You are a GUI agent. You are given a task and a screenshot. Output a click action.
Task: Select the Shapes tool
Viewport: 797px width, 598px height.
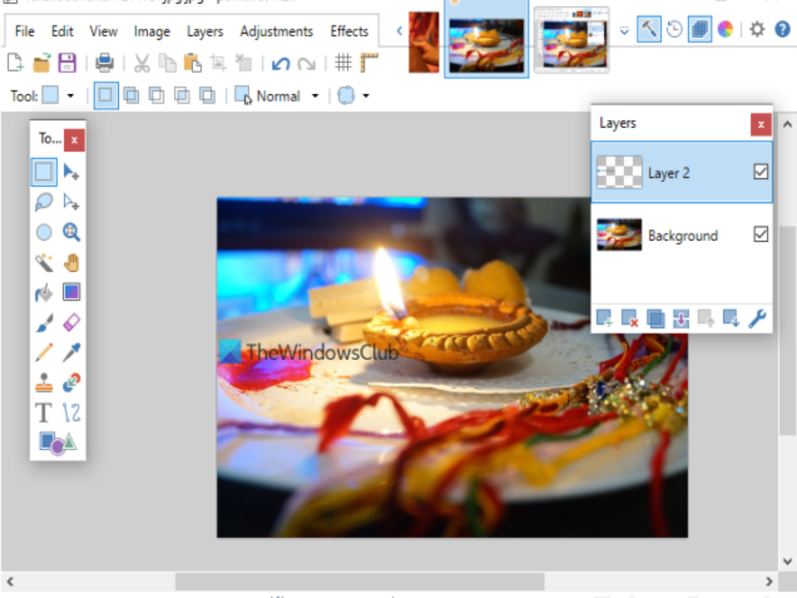[58, 442]
